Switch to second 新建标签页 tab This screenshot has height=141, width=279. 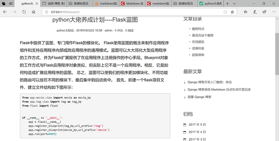[x=184, y=3]
